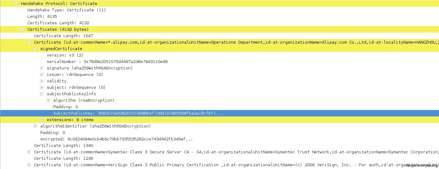Expand the algorithmIdentifier node
This screenshot has height=169, width=439.
coord(35,126)
